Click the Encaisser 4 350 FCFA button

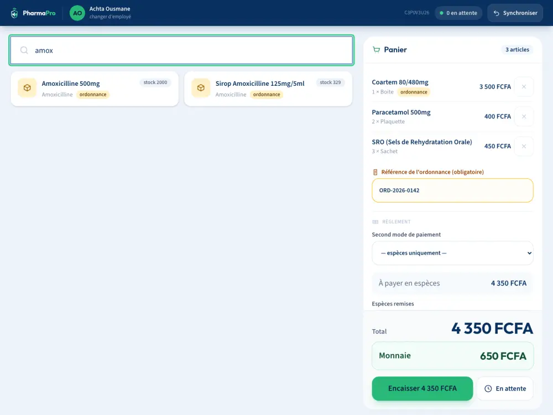[422, 388]
